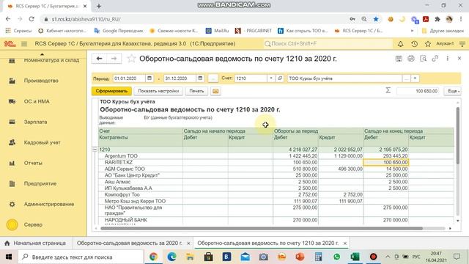Open the account 1210 record icon
Screen dimensions: 469x264
(280, 78)
